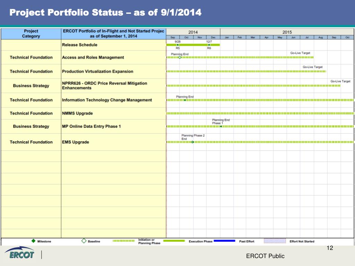Click 'Technical Foundation' beside Access and Roles Management
Screen dimensions: 355x266
tap(31, 57)
